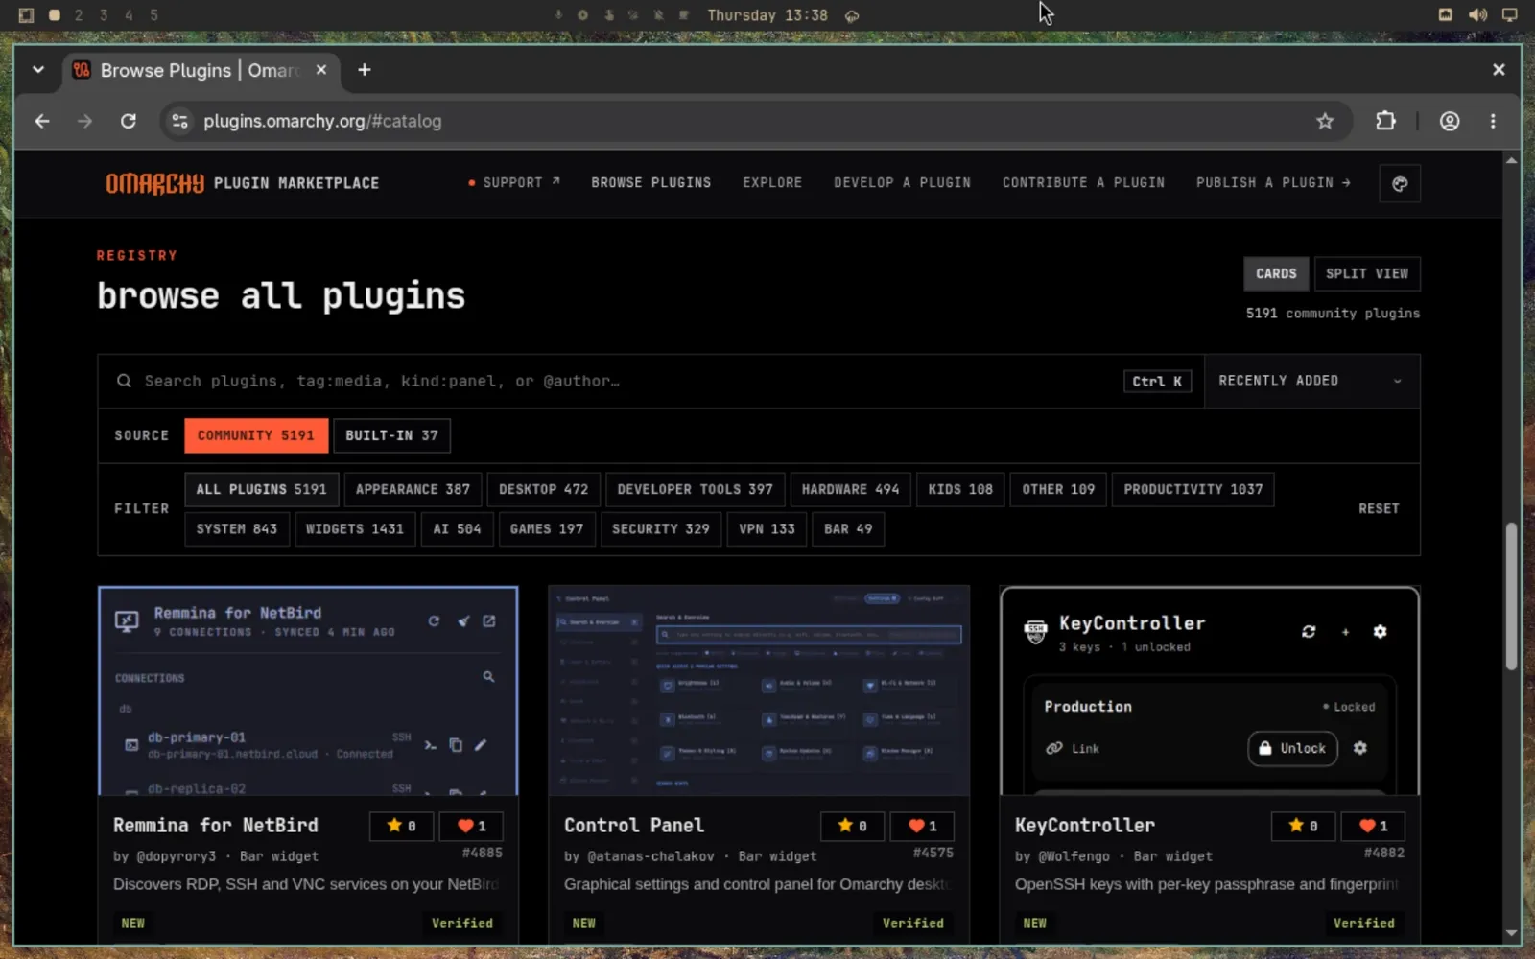The height and width of the screenshot is (959, 1535).
Task: Click the site info icon in address bar
Action: click(179, 121)
